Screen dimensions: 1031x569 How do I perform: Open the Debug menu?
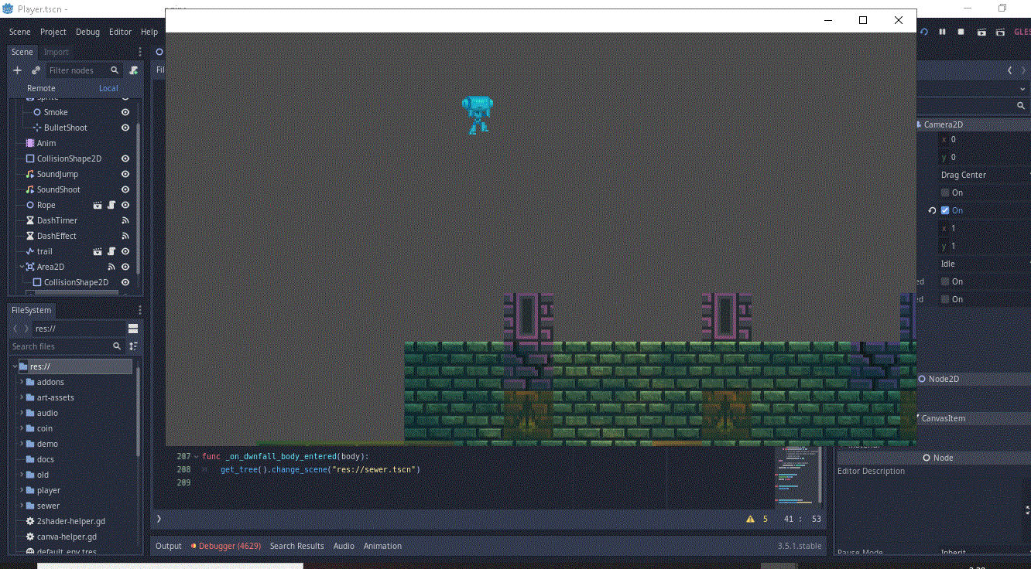click(87, 32)
